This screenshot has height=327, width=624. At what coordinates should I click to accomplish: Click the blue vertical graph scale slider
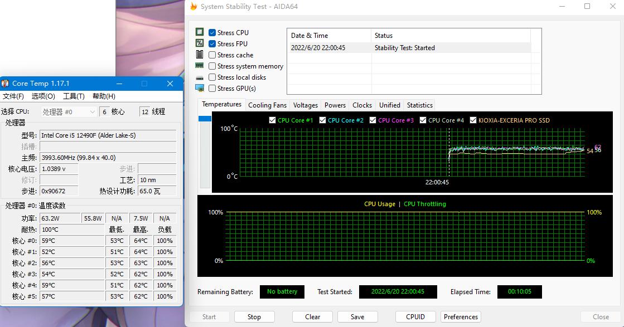pyautogui.click(x=205, y=119)
